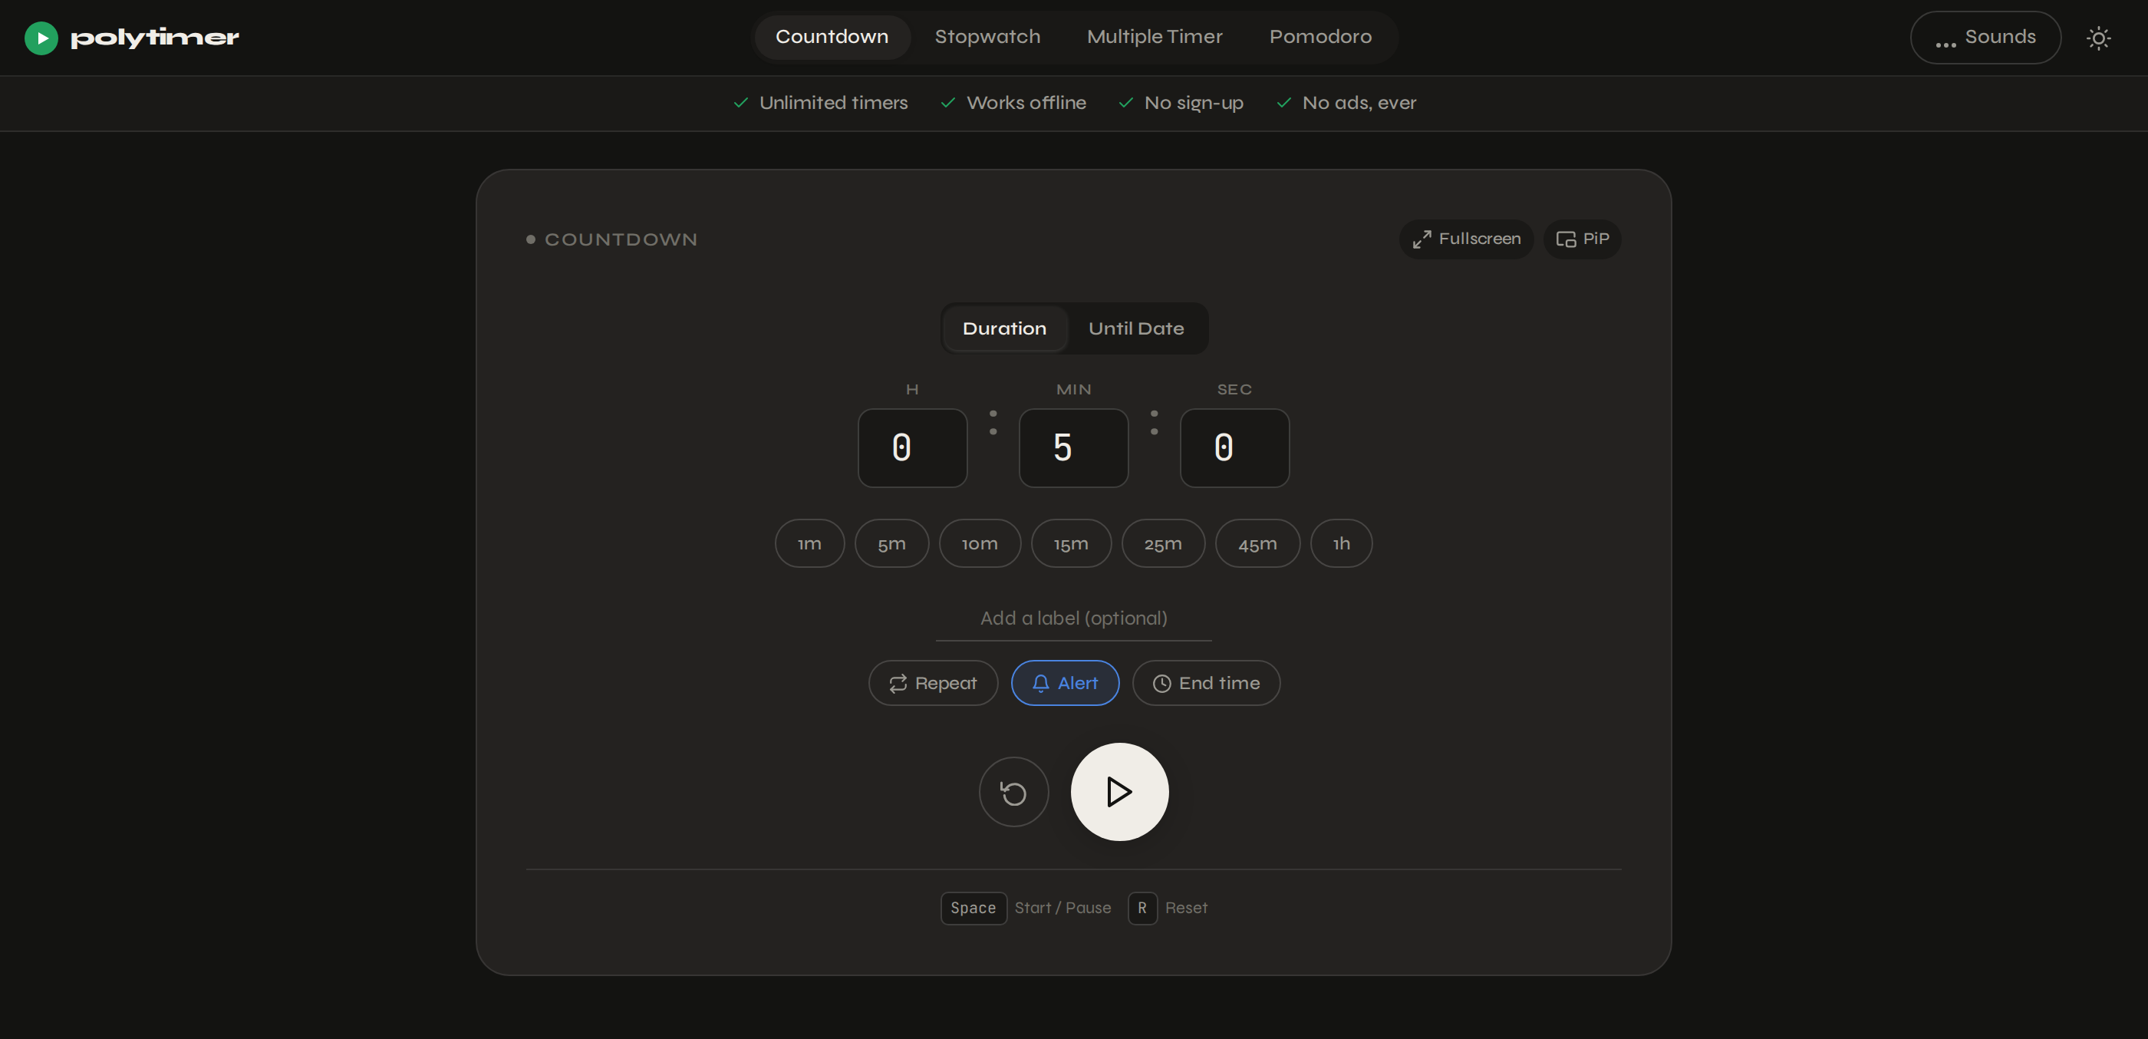Click the minutes input field
The height and width of the screenshot is (1039, 2148).
tap(1073, 448)
